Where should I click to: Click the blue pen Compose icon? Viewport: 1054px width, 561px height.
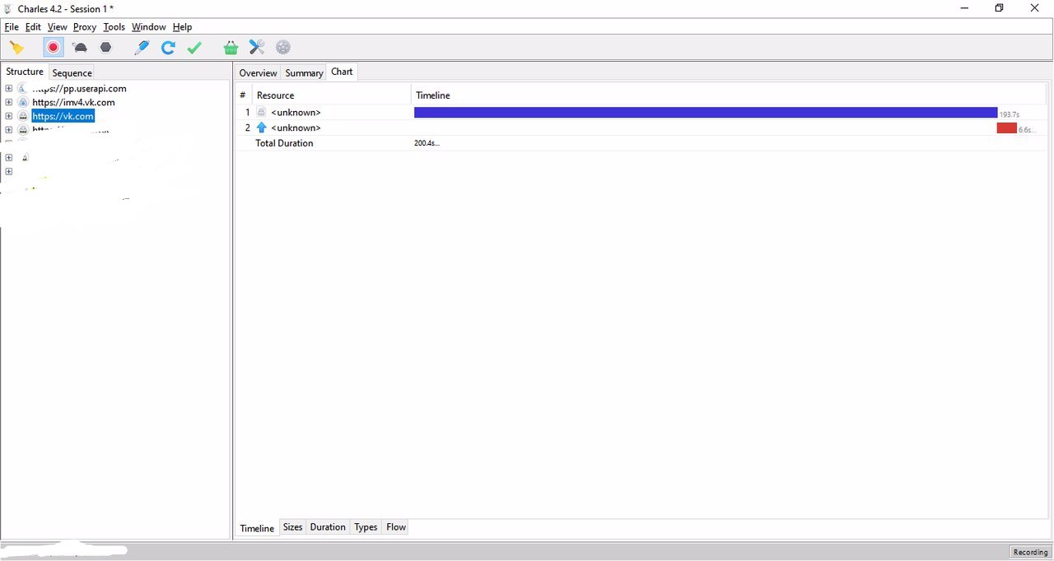click(142, 48)
